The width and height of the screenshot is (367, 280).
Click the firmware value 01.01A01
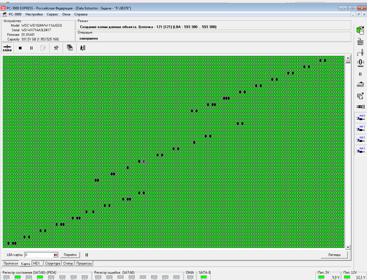coord(28,35)
